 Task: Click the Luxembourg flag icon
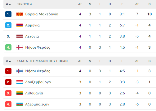(x=20, y=82)
